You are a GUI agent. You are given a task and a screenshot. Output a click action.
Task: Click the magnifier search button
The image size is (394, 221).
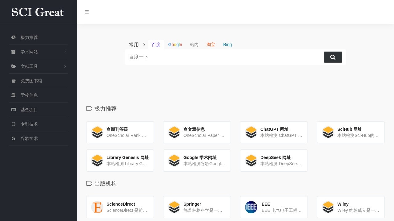coord(333,57)
